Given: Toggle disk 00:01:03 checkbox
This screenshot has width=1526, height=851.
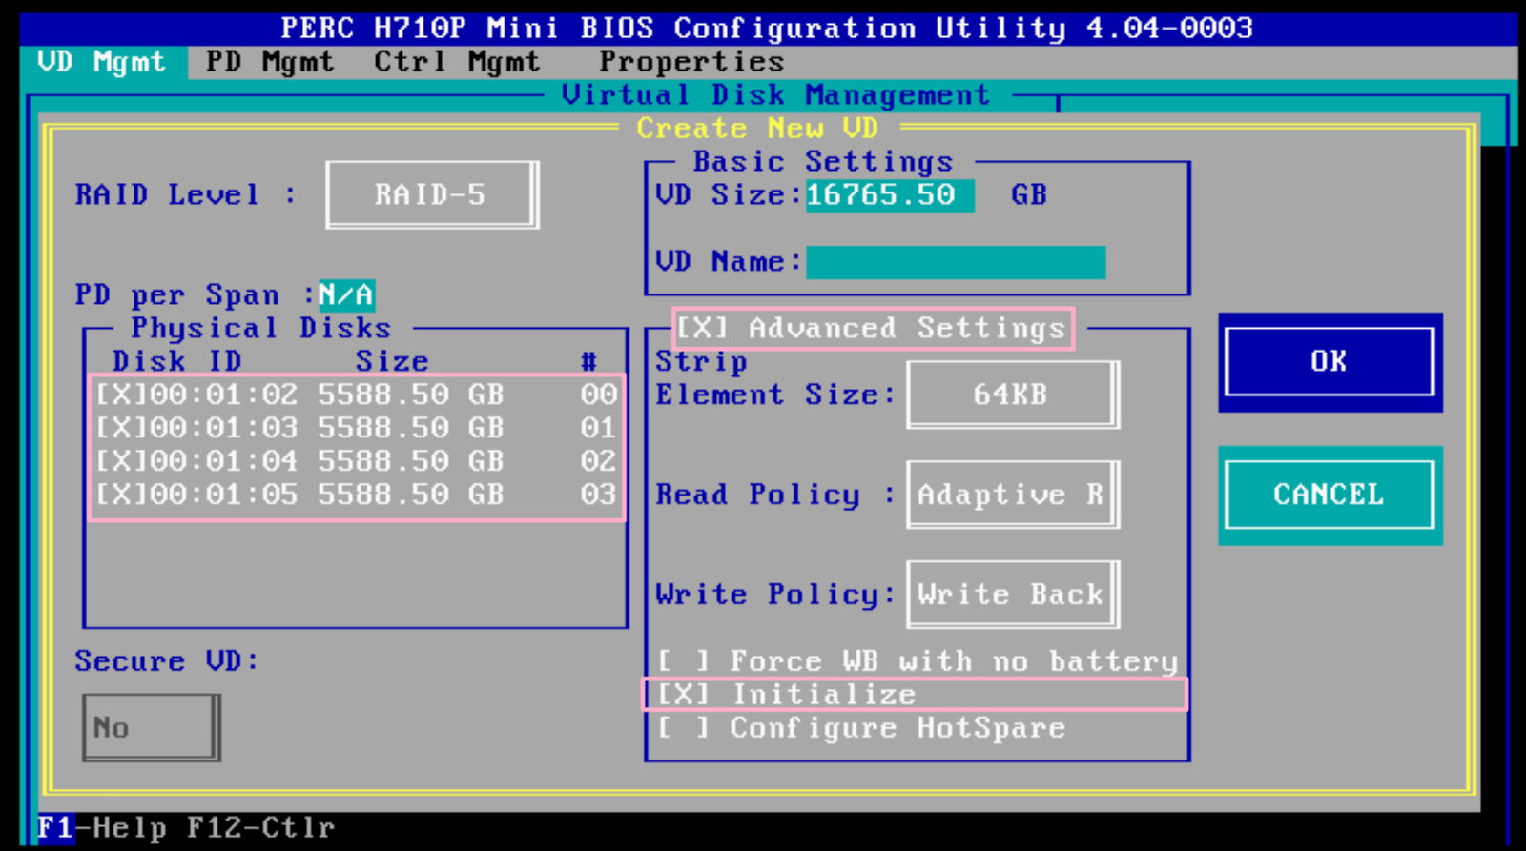Looking at the screenshot, I should point(121,428).
